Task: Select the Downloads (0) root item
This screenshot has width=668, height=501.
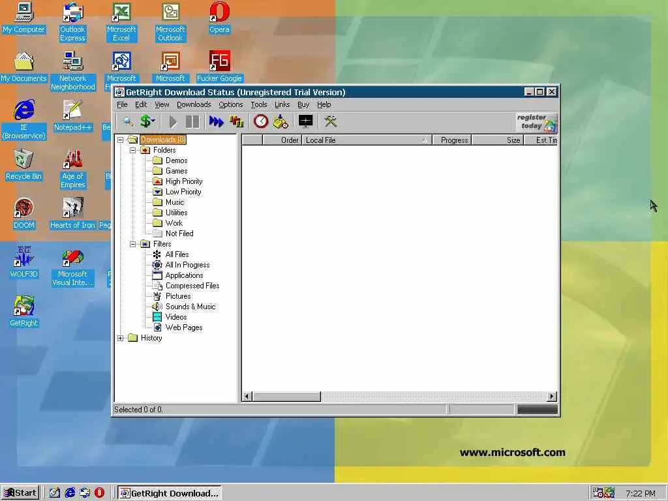Action: click(x=163, y=140)
